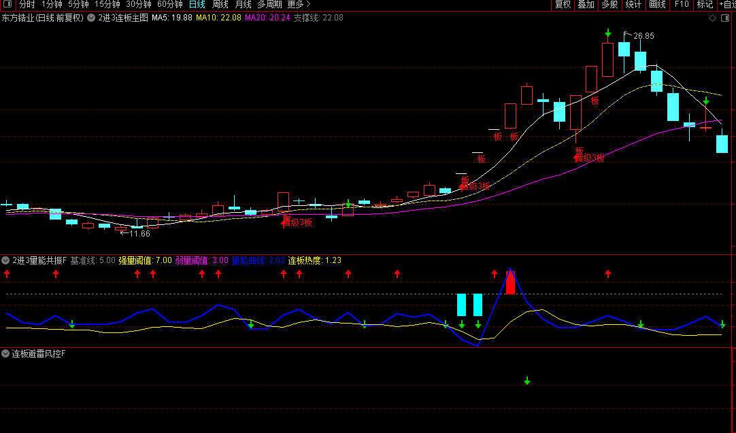The height and width of the screenshot is (433, 736).
Task: Click the 弱量阈值: 3.00 value
Action: (x=202, y=260)
